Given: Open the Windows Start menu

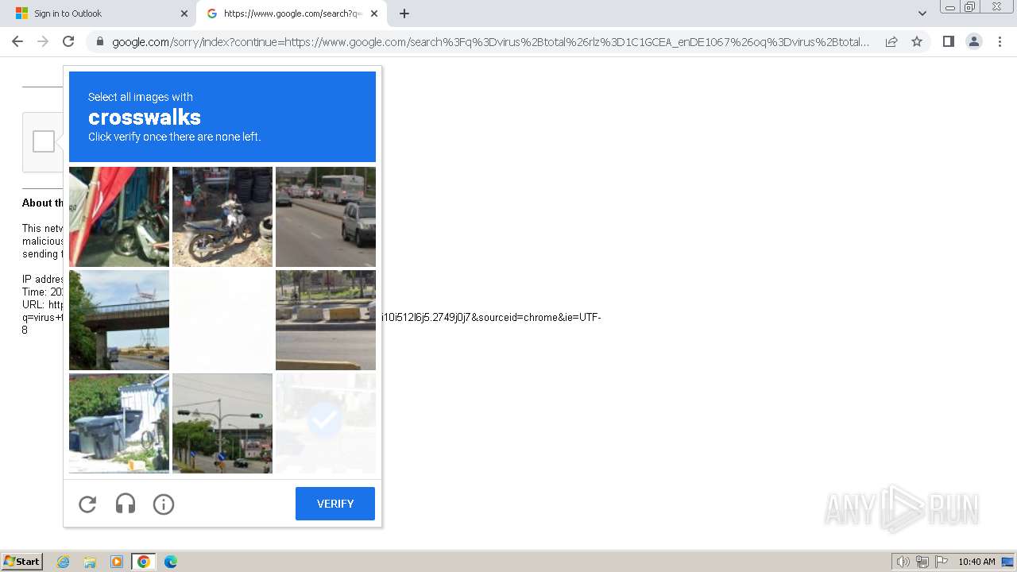Looking at the screenshot, I should [x=22, y=562].
